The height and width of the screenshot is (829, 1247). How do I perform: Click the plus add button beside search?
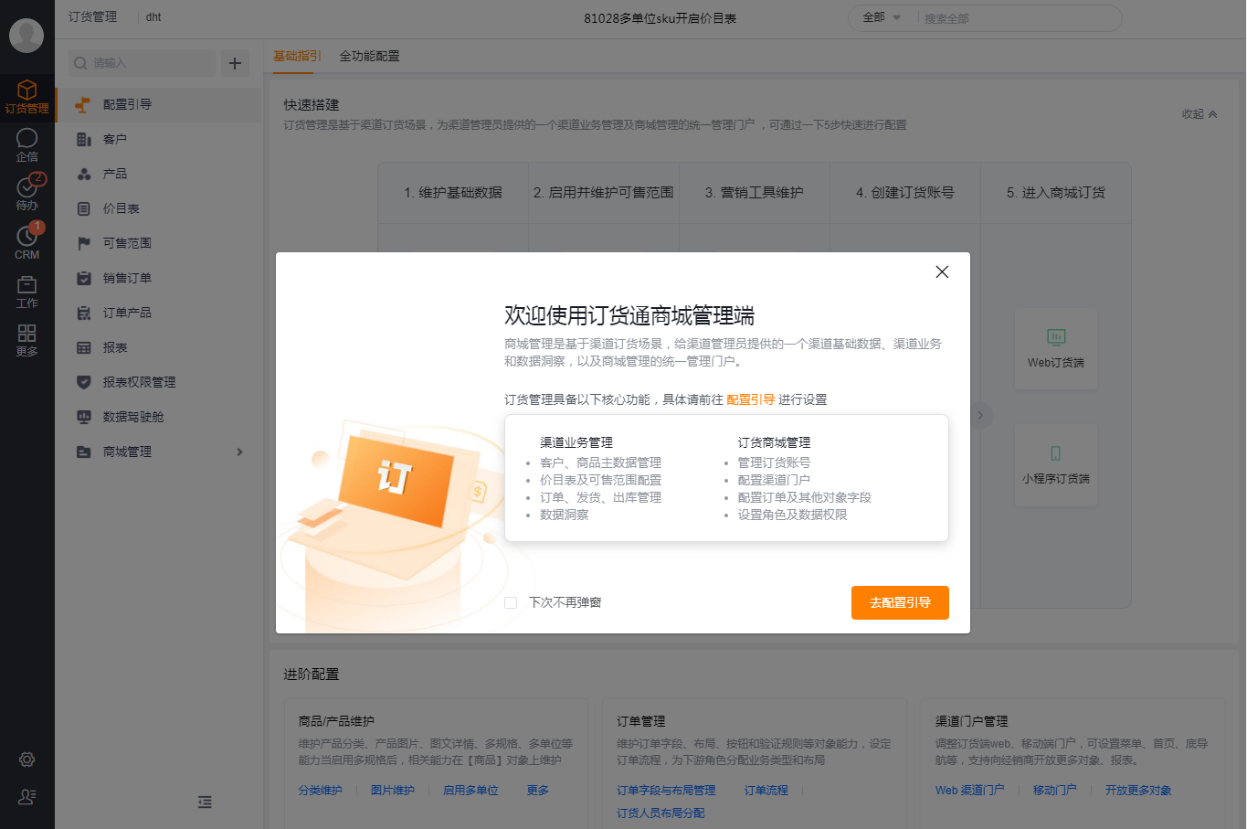point(235,63)
